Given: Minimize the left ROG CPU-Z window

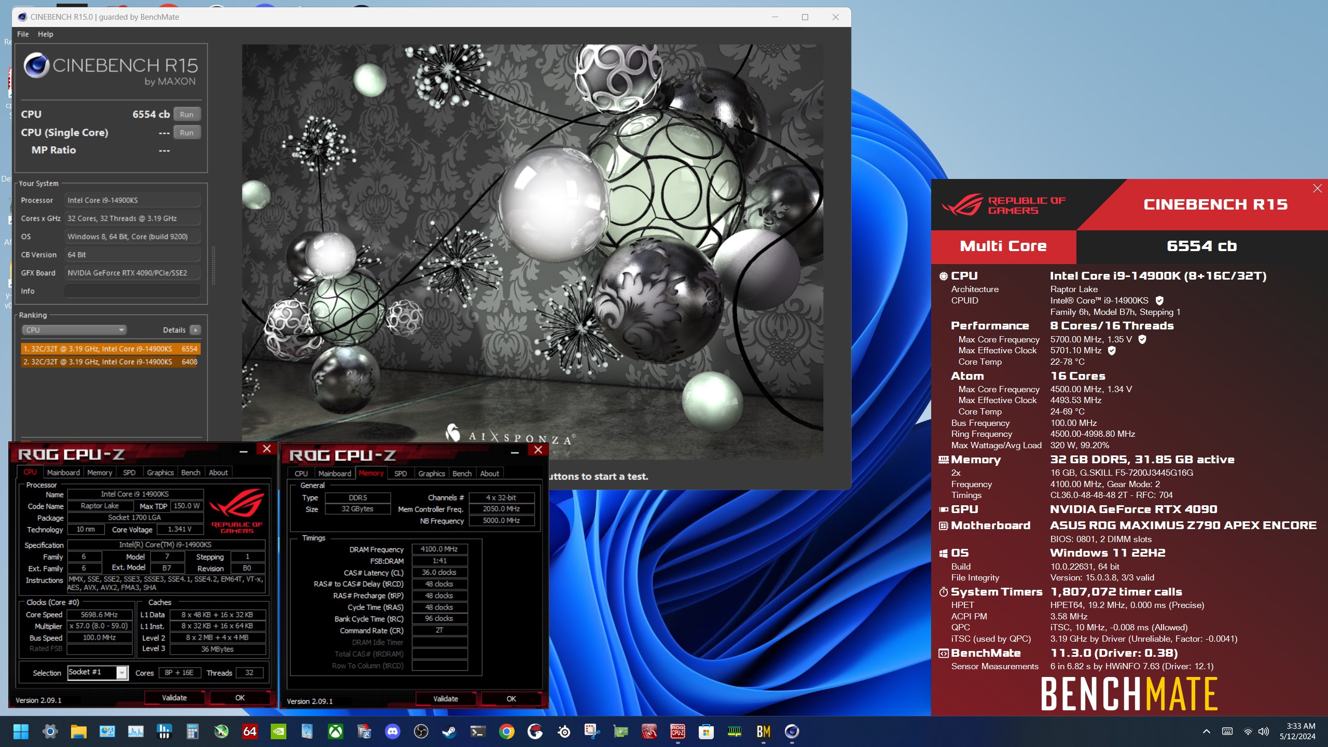Looking at the screenshot, I should pyautogui.click(x=243, y=451).
